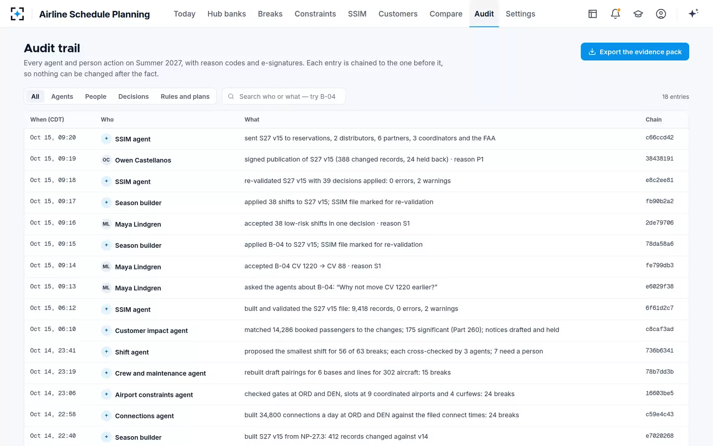713x446 pixels.
Task: Open the Constraints tab
Action: 315,14
